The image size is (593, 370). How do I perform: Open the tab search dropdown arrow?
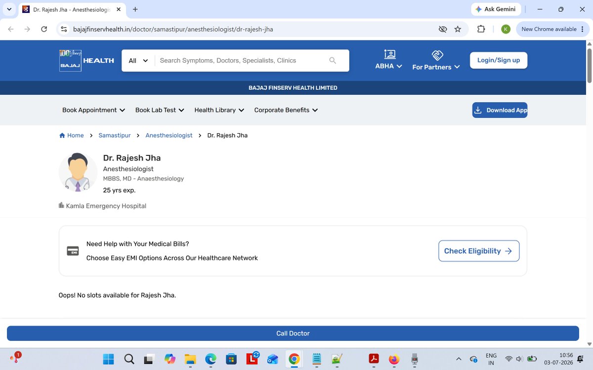coord(9,9)
